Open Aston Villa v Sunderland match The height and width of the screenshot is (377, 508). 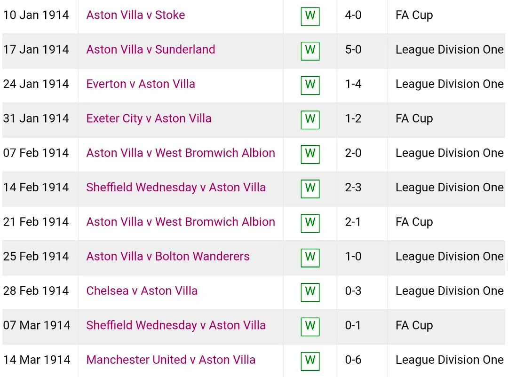[x=151, y=49]
